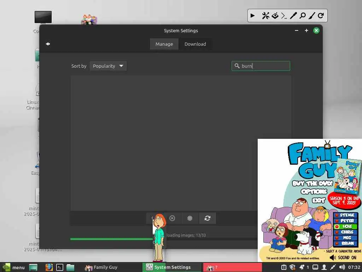Click the magnifier icon in floating toolbar

click(x=303, y=16)
